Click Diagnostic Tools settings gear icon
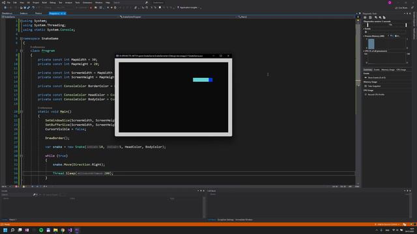417x234 pixels. click(365, 18)
